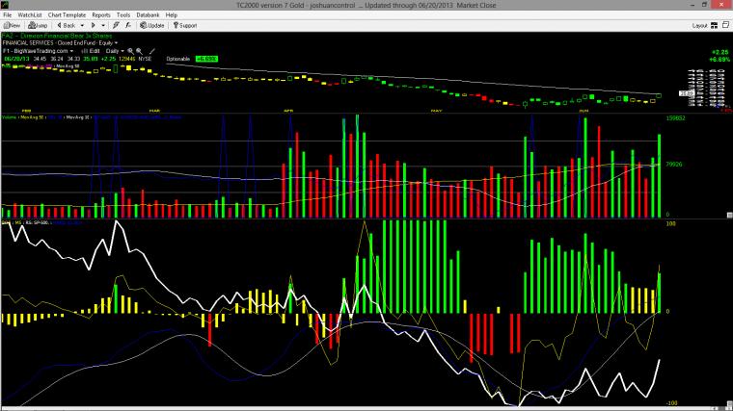Click the Layout grid icon
Image resolution: width=733 pixels, height=411 pixels.
click(x=714, y=26)
